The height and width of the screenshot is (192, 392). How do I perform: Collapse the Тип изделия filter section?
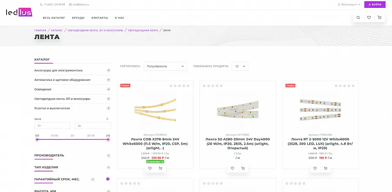click(108, 167)
